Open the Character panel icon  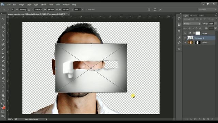pyautogui.click(x=179, y=49)
